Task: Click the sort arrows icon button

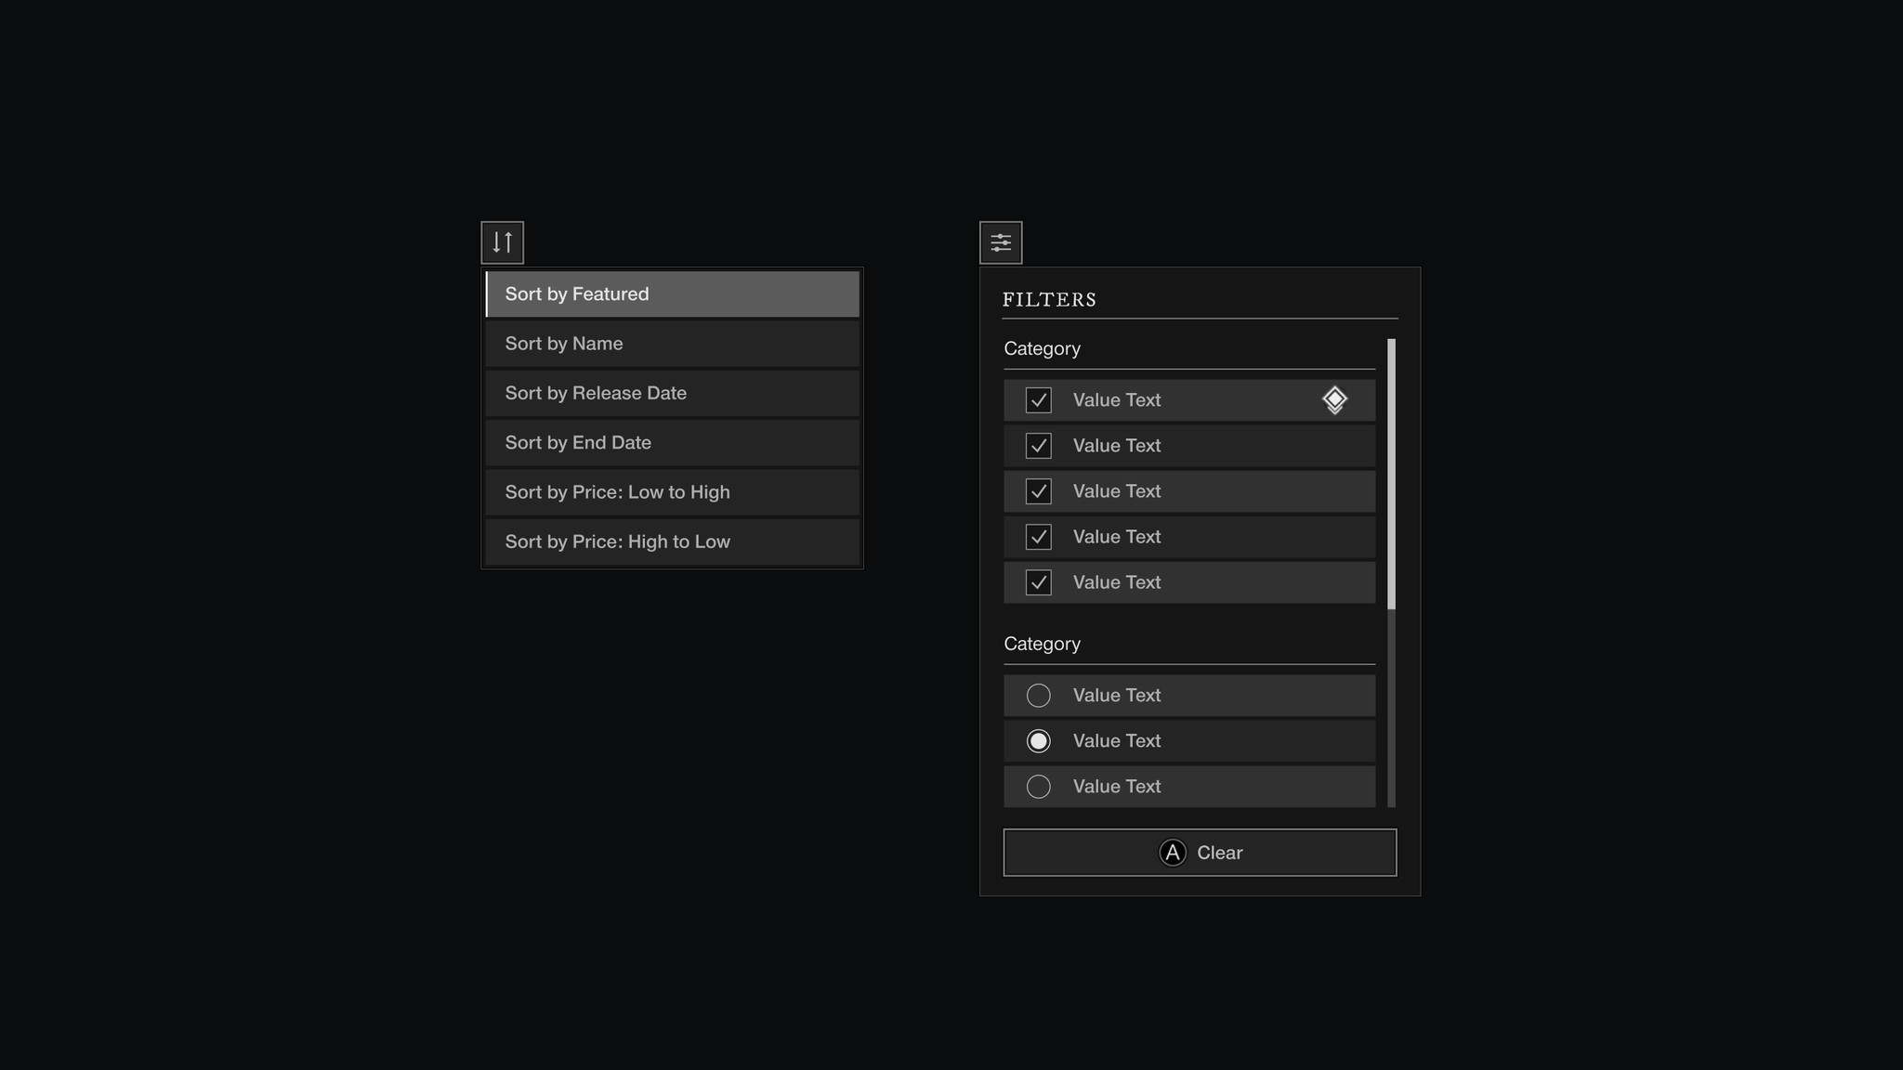Action: pos(502,242)
